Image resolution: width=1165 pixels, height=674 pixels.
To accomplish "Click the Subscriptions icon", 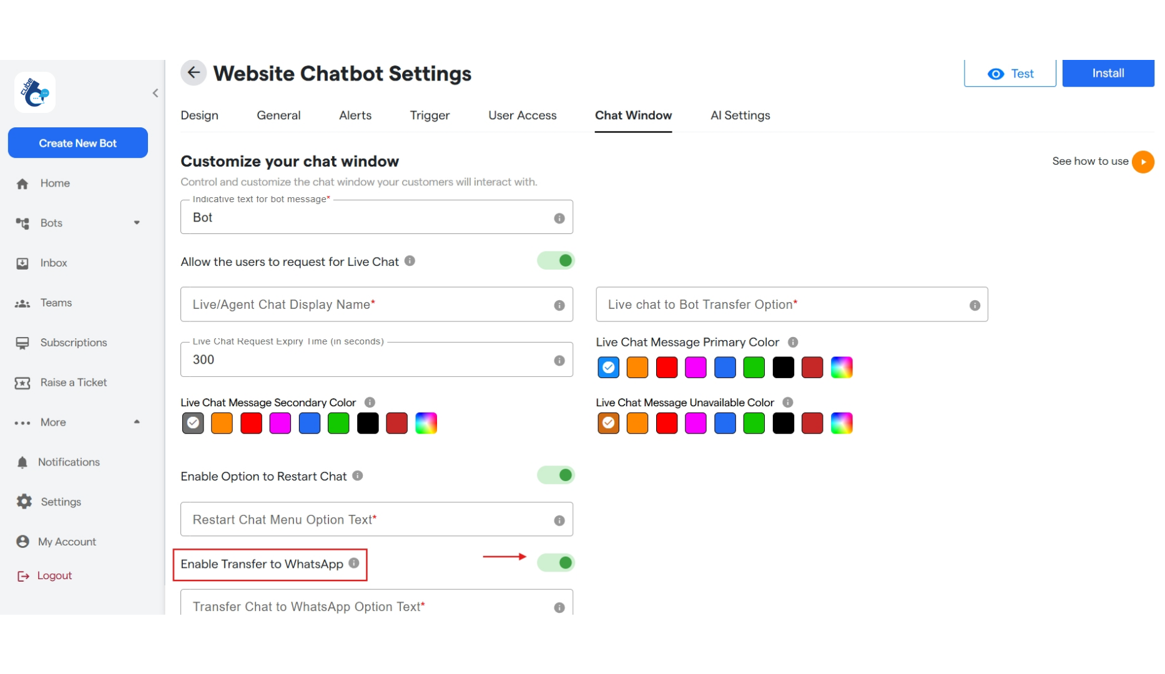I will (x=22, y=342).
